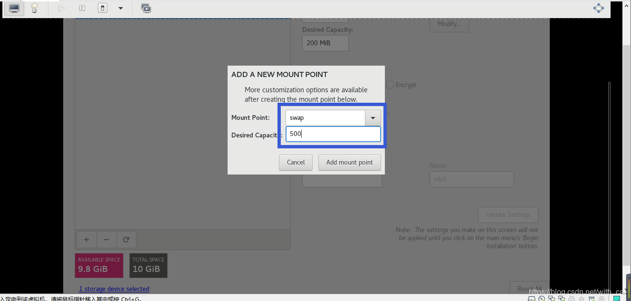Viewport: 631px width, 301px height.
Task: Click the Name field showing vda1
Action: [472, 179]
